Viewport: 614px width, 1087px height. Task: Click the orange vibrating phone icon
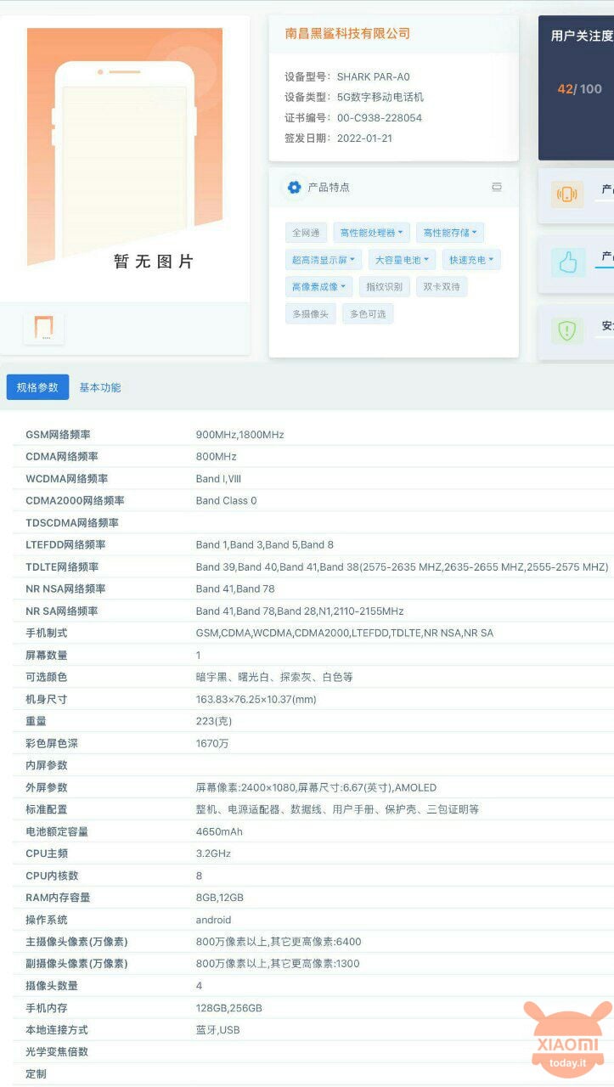pos(567,194)
